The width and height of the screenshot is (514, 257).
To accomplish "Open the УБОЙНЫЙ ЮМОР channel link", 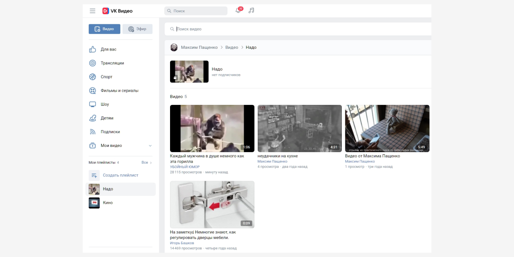I will 185,167.
